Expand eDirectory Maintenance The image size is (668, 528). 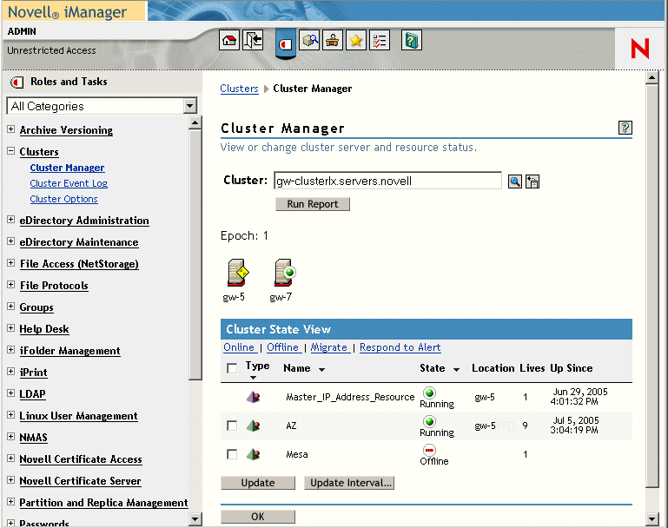point(11,241)
